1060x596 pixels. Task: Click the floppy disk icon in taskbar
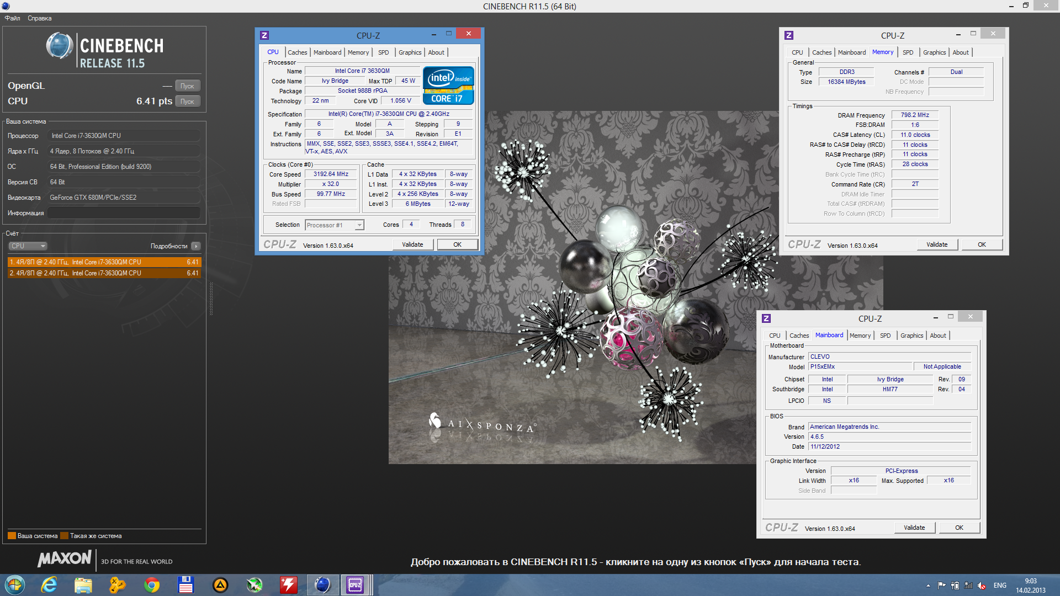(186, 585)
